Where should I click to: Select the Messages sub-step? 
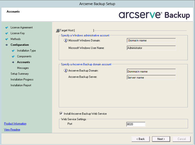tap(23, 68)
